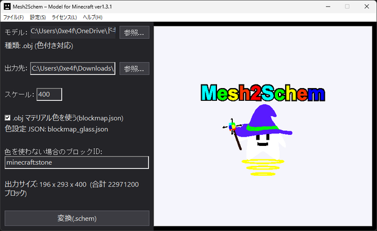The image size is (377, 231).
Task: Click the rainbow cube on the wand tip
Action: (232, 126)
